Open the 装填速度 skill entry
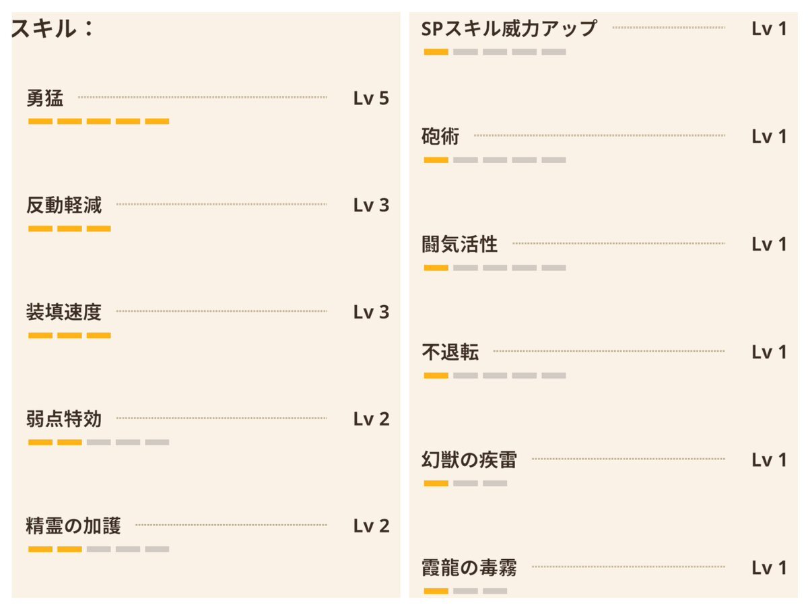The height and width of the screenshot is (607, 808). [64, 312]
